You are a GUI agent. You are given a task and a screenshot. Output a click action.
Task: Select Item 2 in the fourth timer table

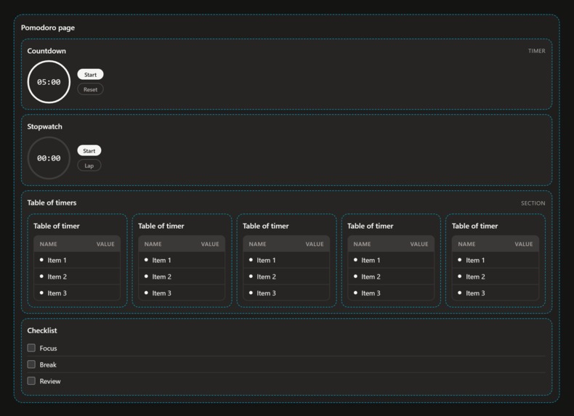pyautogui.click(x=391, y=277)
